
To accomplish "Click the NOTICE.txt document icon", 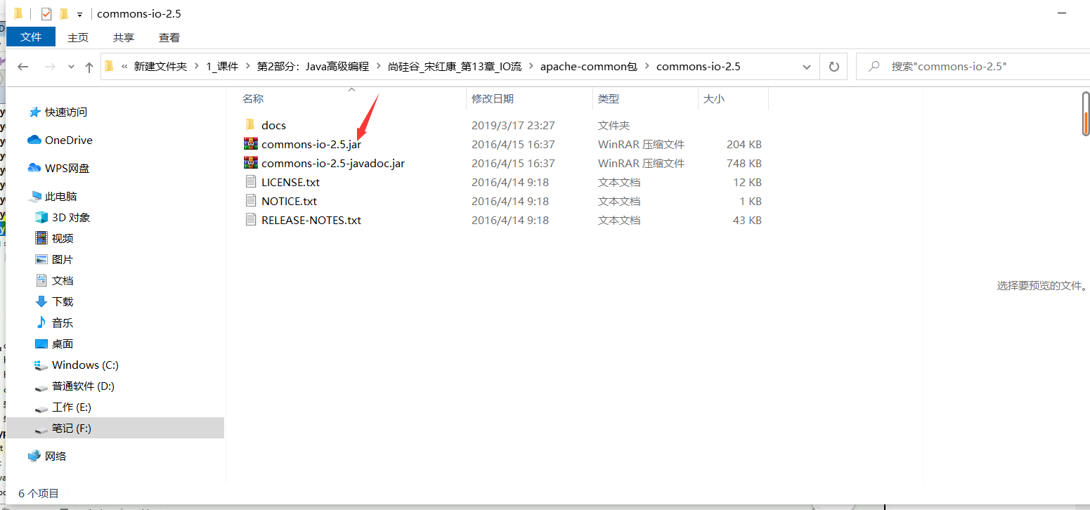I will click(x=250, y=201).
